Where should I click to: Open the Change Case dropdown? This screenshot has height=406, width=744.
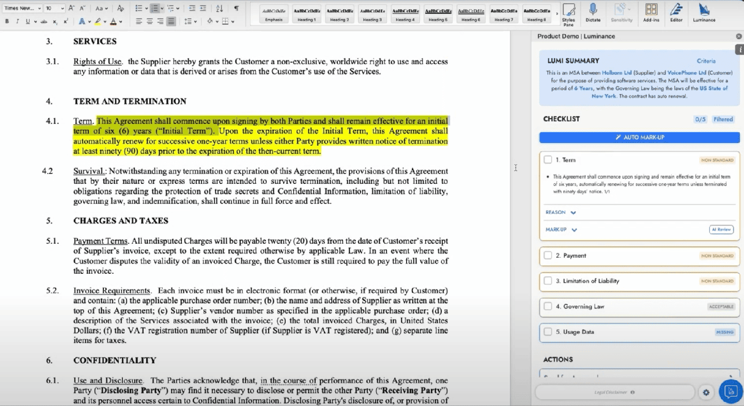click(x=102, y=8)
